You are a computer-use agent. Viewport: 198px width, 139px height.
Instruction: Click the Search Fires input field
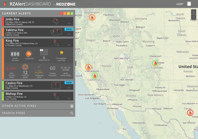click(34, 113)
